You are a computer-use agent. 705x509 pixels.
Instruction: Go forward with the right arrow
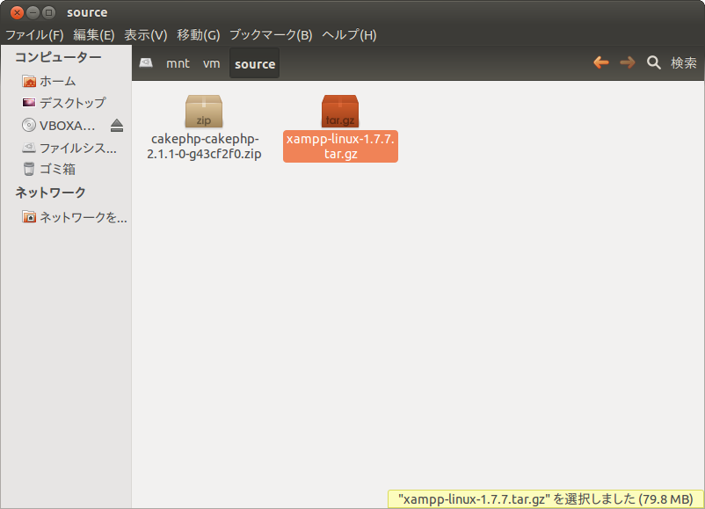628,62
